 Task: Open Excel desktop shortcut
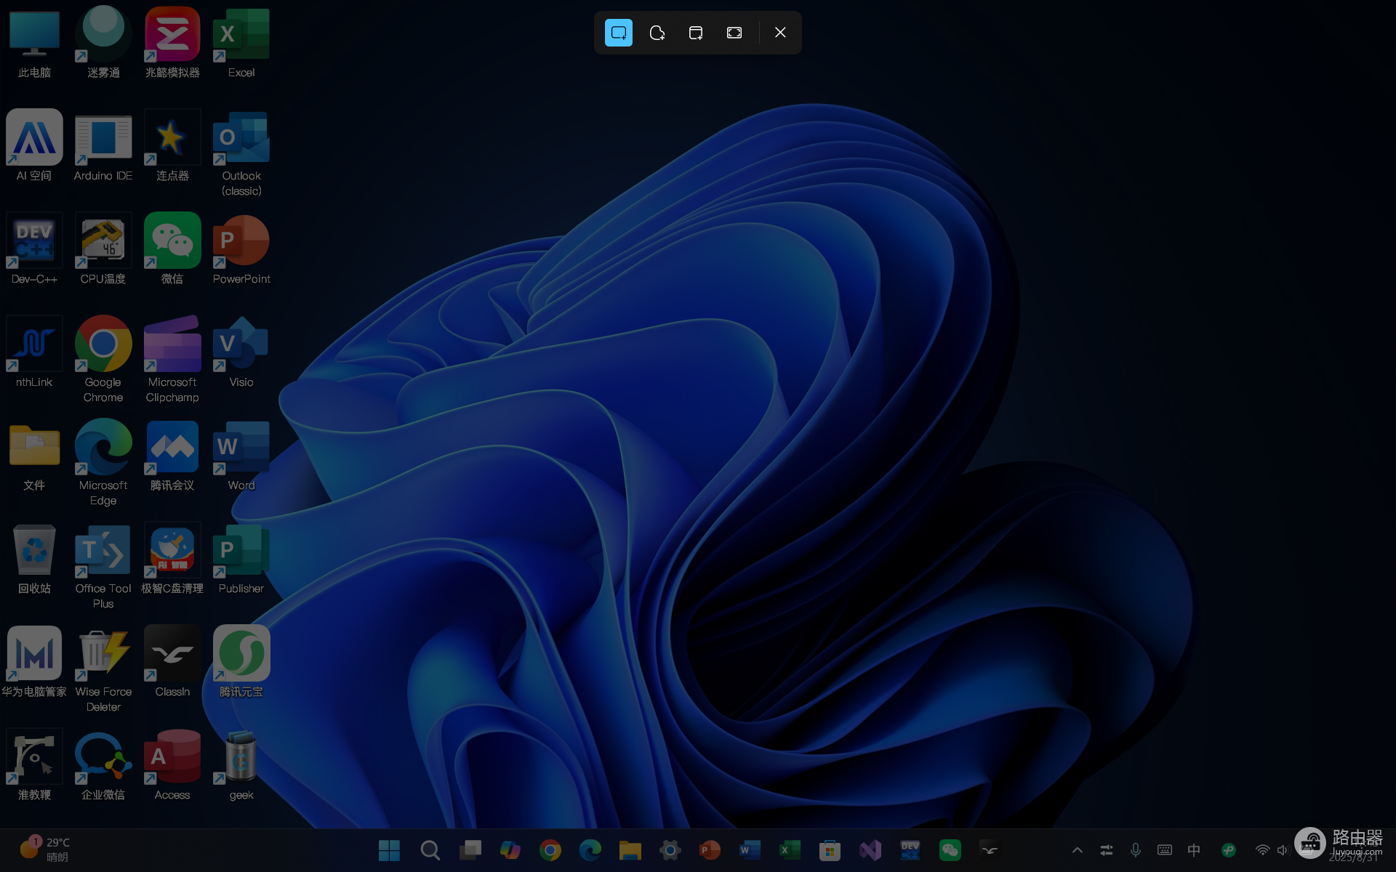(241, 42)
